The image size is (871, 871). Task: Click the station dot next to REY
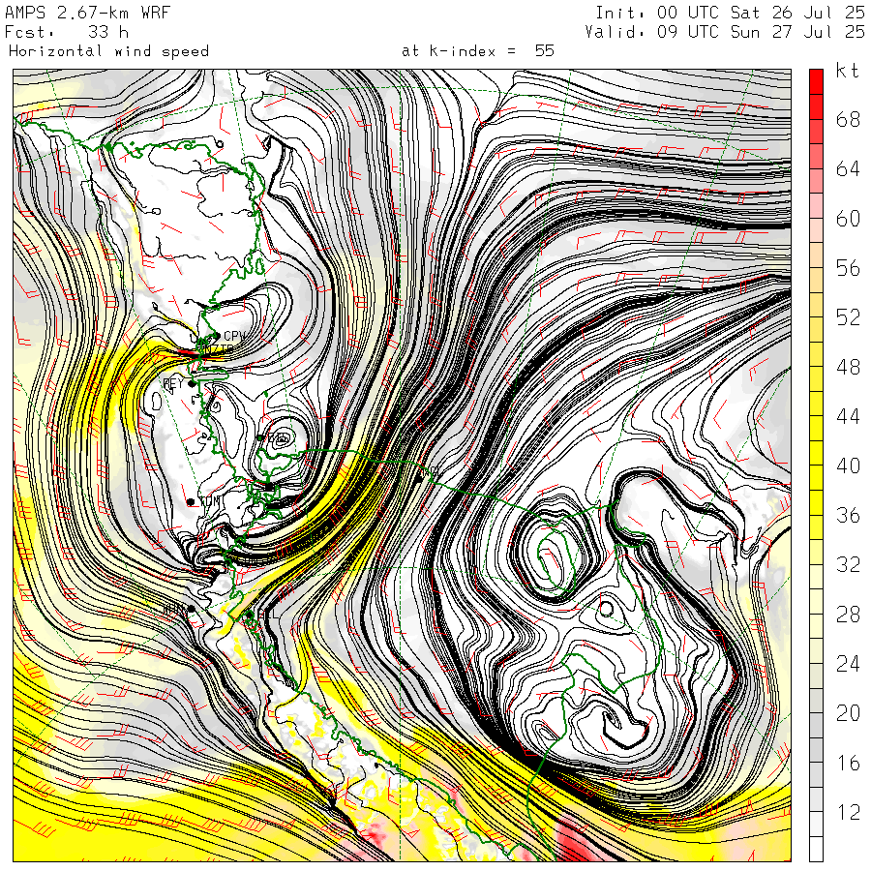click(x=192, y=384)
